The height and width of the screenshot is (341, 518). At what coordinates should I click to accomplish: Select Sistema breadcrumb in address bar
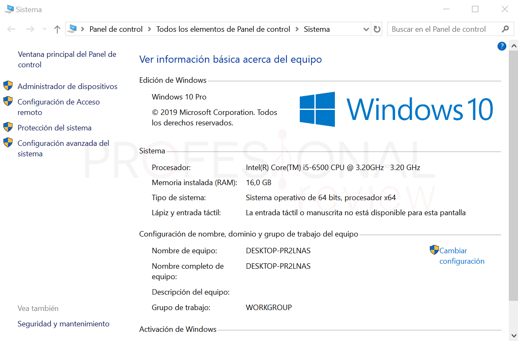317,29
